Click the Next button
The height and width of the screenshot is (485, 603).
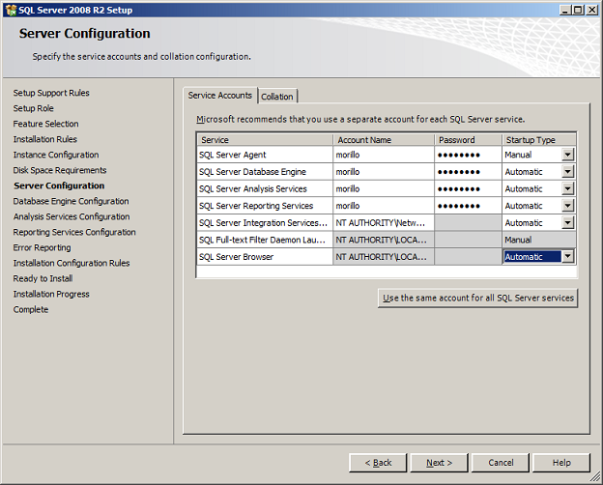(439, 463)
